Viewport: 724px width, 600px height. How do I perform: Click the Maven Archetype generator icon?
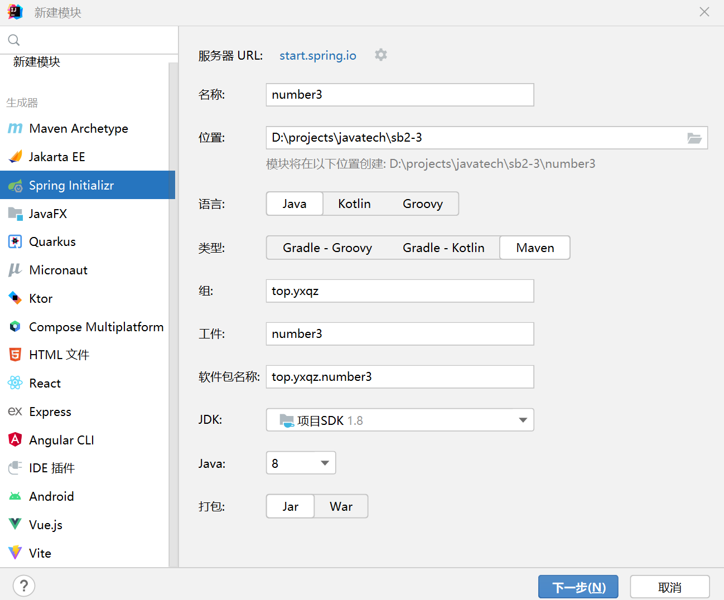15,129
